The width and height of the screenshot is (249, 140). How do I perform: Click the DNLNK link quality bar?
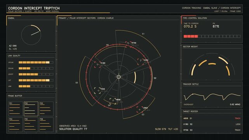[36, 68]
